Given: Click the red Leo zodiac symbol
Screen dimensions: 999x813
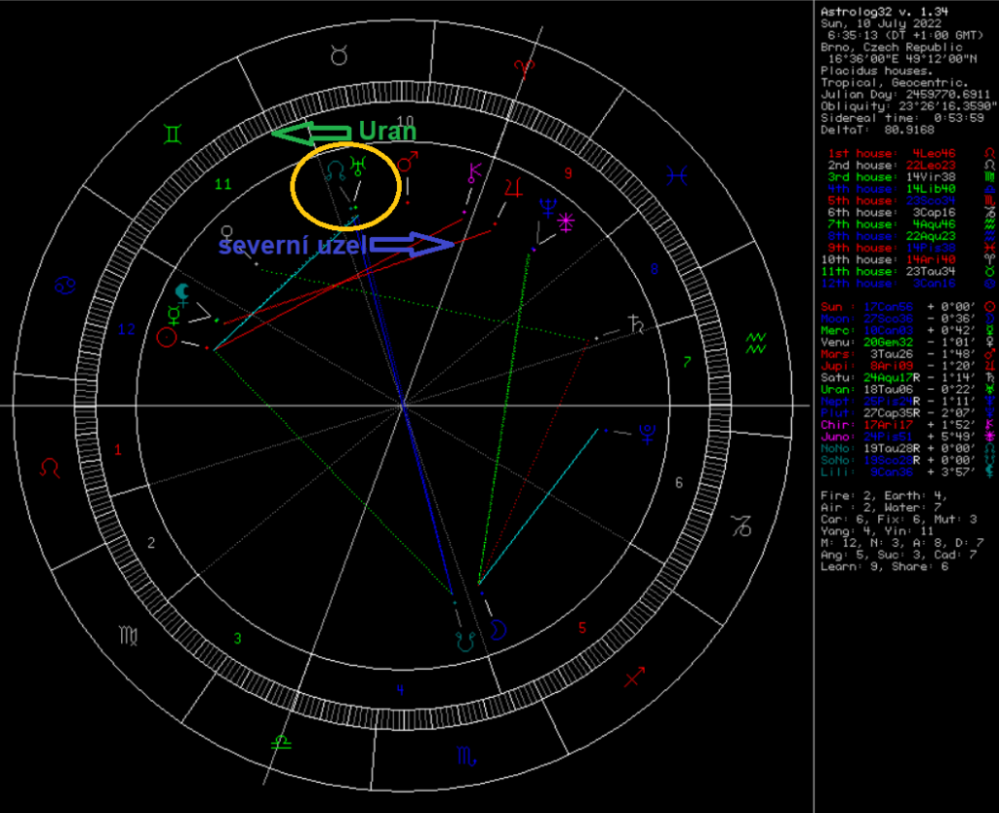Looking at the screenshot, I should click(x=51, y=469).
